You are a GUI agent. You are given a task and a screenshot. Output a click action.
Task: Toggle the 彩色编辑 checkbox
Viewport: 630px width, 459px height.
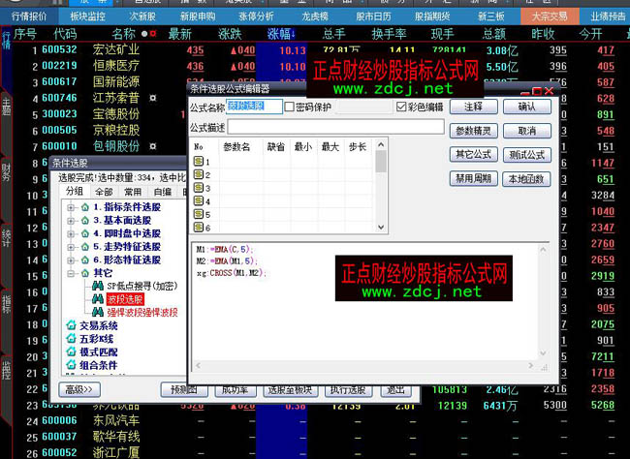tap(401, 107)
